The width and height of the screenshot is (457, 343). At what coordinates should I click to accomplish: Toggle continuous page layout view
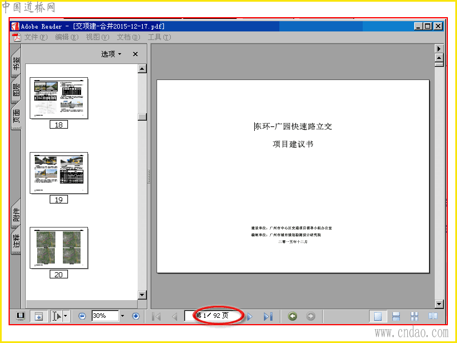pos(396,316)
